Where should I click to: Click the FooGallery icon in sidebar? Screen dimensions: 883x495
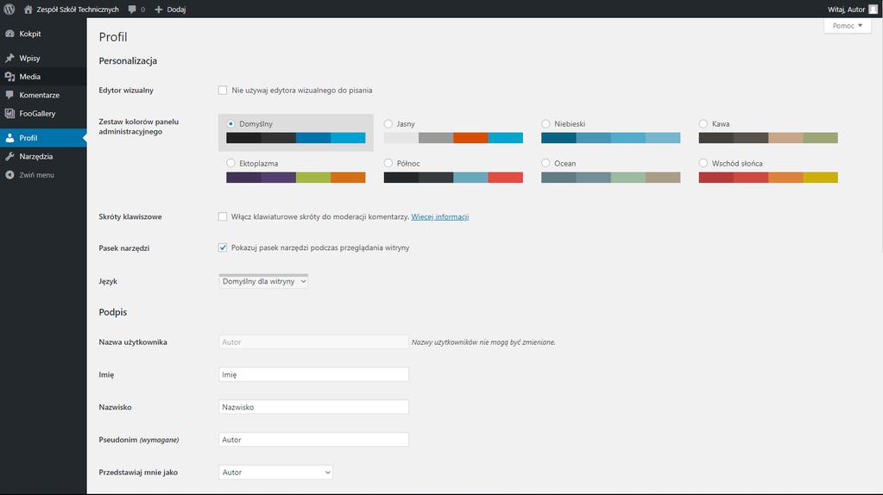[9, 114]
